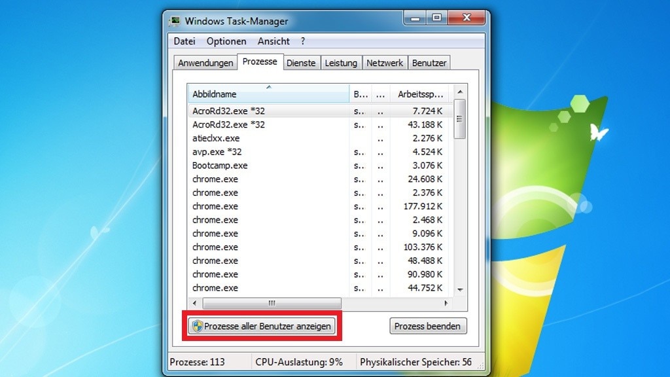The width and height of the screenshot is (670, 377).
Task: Click the Physikalischer Speicher status entry
Action: point(415,362)
